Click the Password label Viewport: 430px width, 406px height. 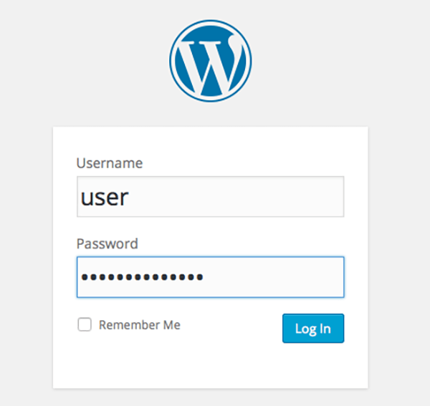107,243
